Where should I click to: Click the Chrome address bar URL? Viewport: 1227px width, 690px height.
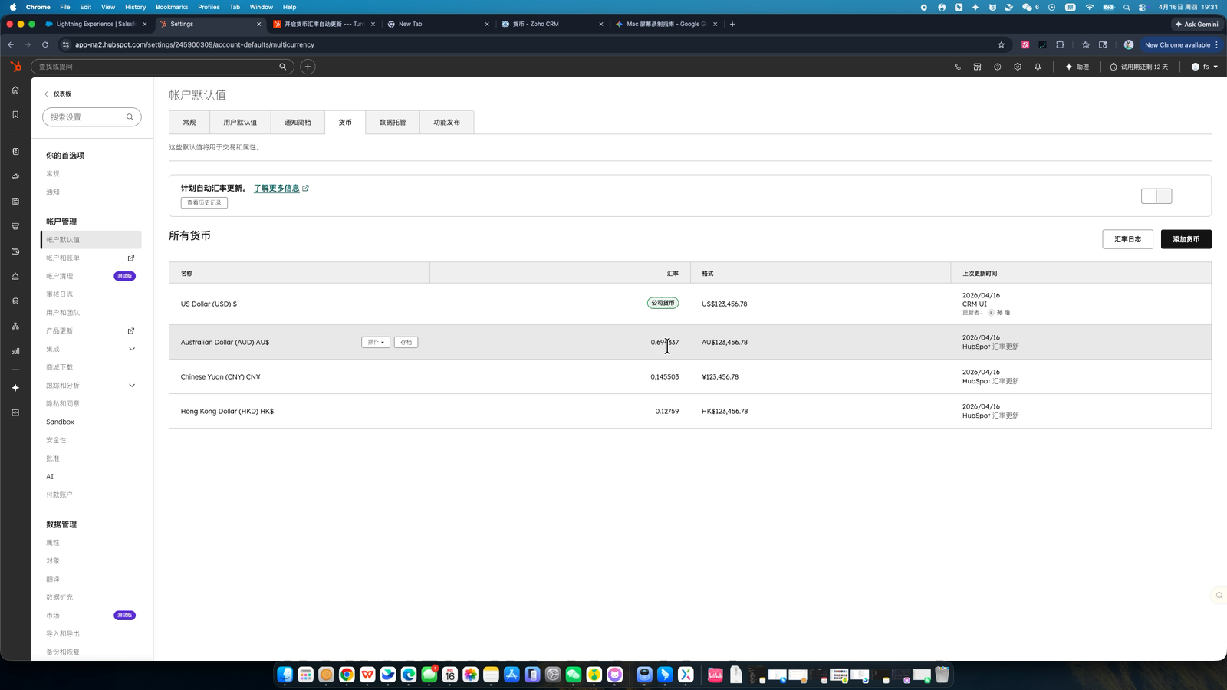click(195, 44)
